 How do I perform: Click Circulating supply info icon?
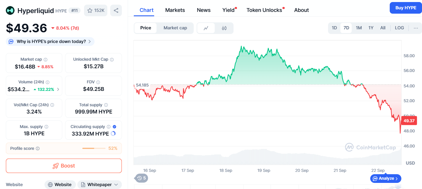(109, 127)
